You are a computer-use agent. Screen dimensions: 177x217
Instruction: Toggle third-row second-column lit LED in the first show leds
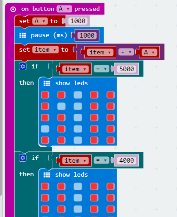(61, 118)
